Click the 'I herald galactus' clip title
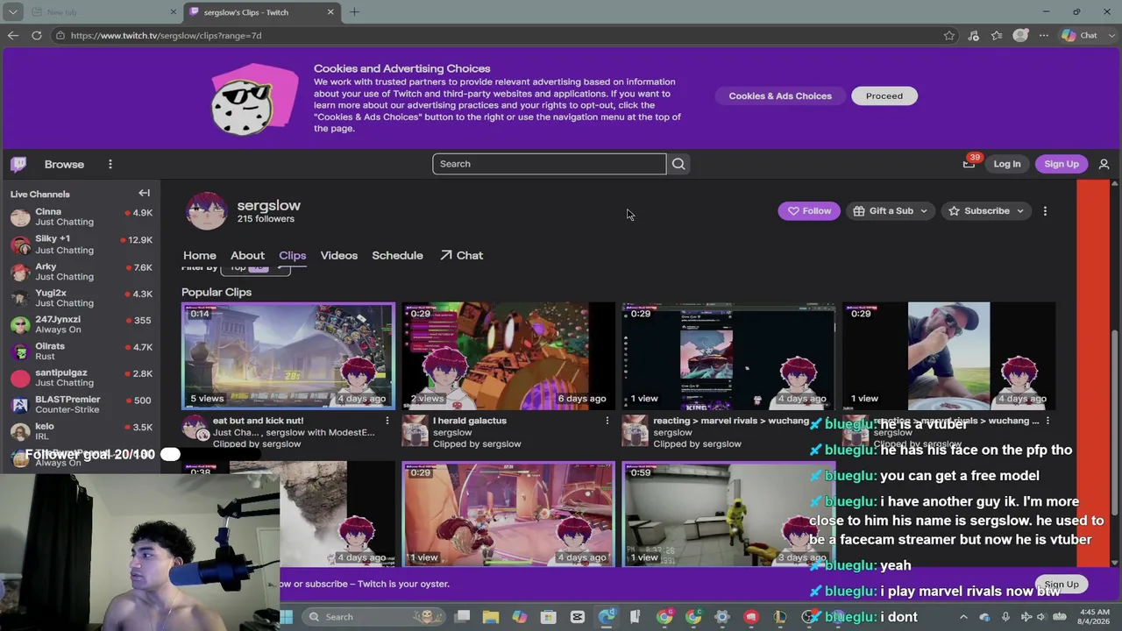 [470, 421]
